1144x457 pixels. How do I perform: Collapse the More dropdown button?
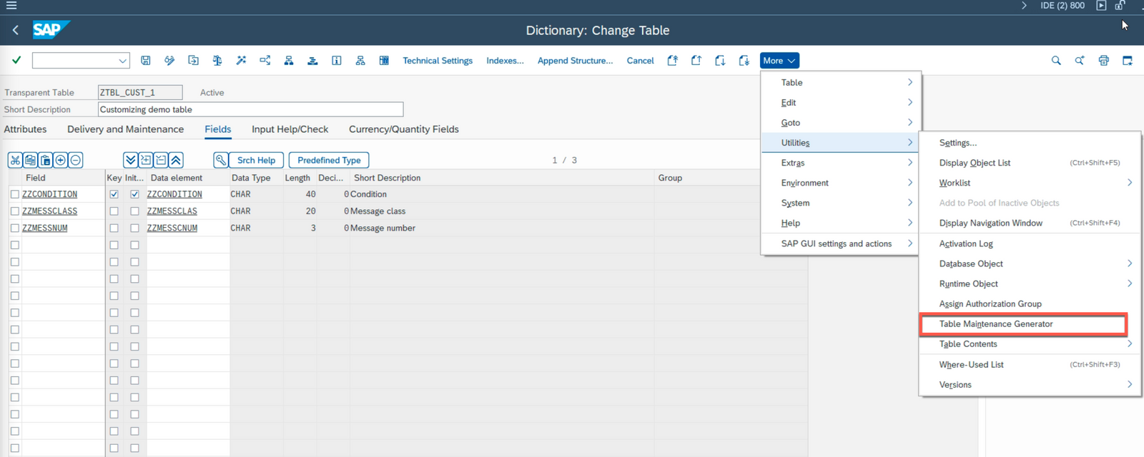779,61
